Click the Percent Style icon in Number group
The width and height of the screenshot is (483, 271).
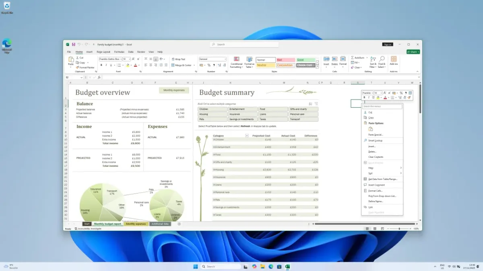click(209, 65)
